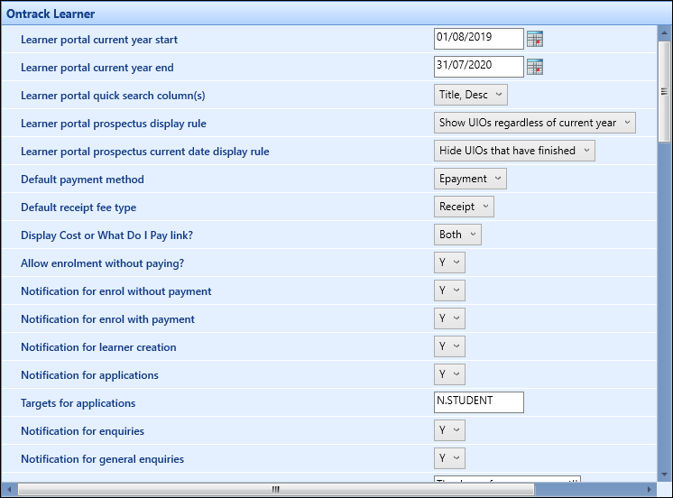Viewport: 673px width, 498px height.
Task: Open calendar picker for current year start
Action: 535,39
